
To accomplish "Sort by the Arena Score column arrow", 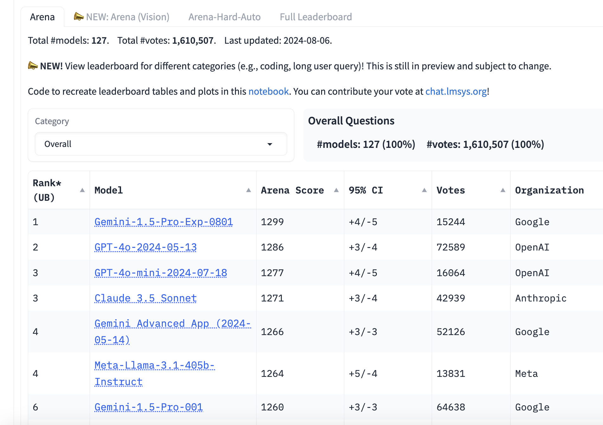I will click(336, 190).
